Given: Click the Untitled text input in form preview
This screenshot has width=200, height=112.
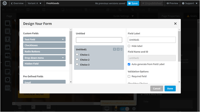Looking at the screenshot, I should (99, 40).
